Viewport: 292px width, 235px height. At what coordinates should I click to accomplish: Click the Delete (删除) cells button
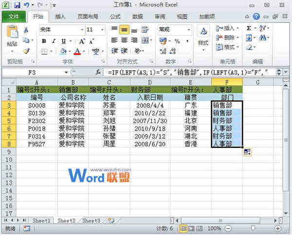[227, 37]
